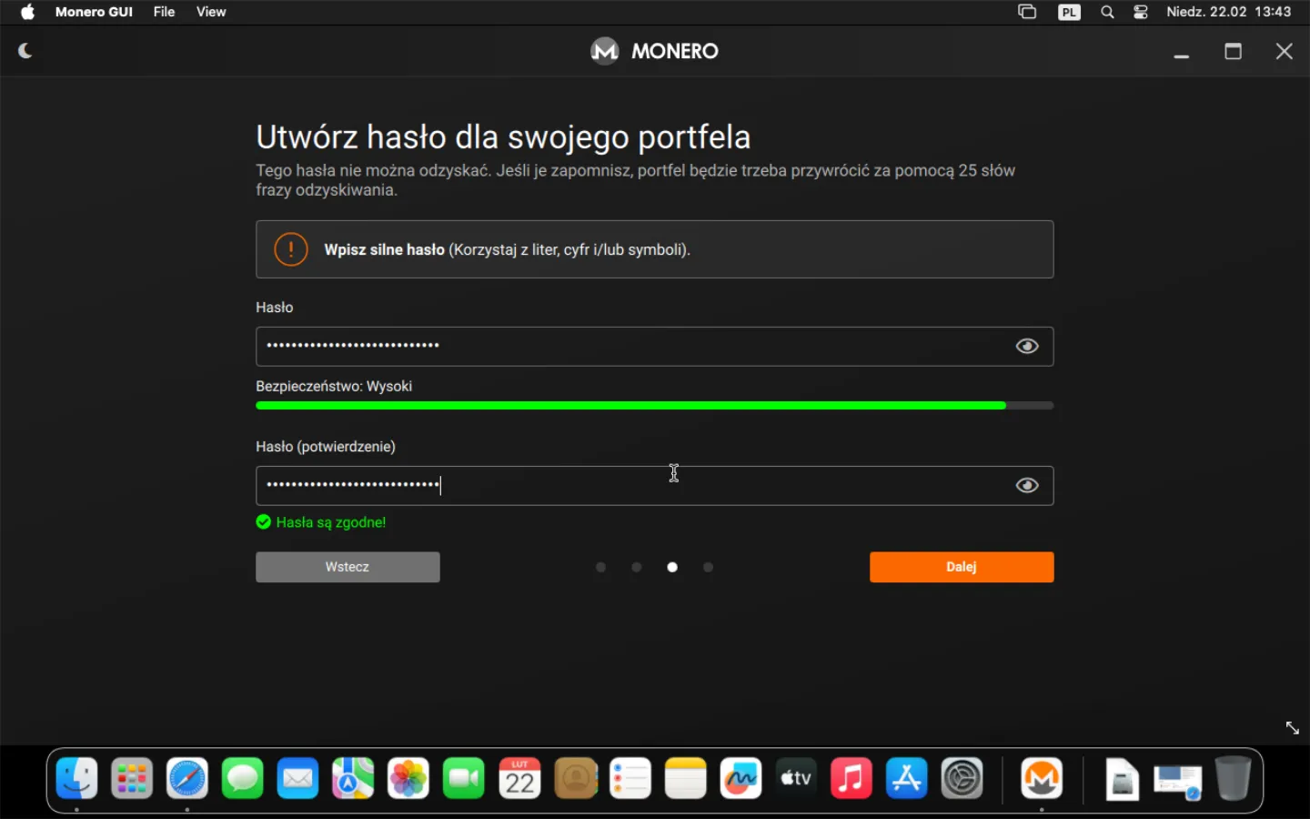Toggle dark/light theme moon icon
This screenshot has width=1310, height=819.
click(25, 51)
